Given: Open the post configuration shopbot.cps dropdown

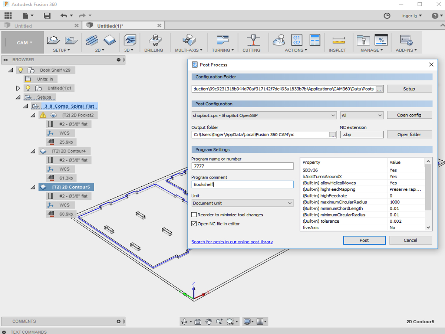Looking at the screenshot, I should pyautogui.click(x=264, y=115).
